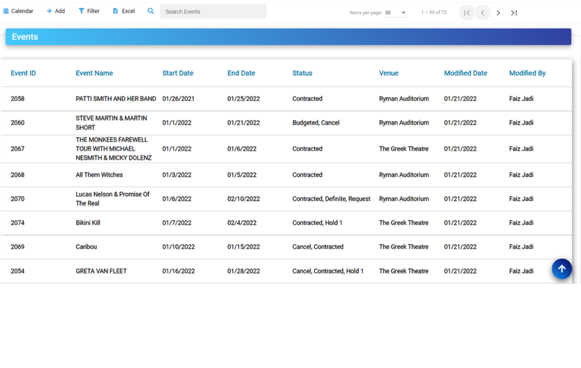Open the Calendar view
This screenshot has width=581, height=368.
click(x=18, y=11)
